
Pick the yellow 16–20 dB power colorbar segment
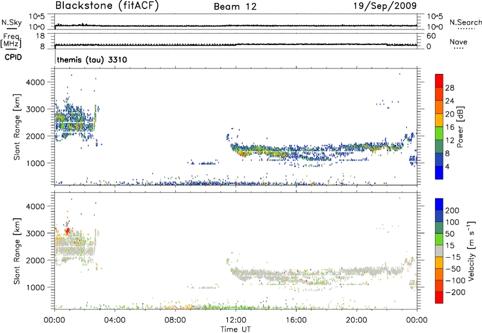coord(439,120)
